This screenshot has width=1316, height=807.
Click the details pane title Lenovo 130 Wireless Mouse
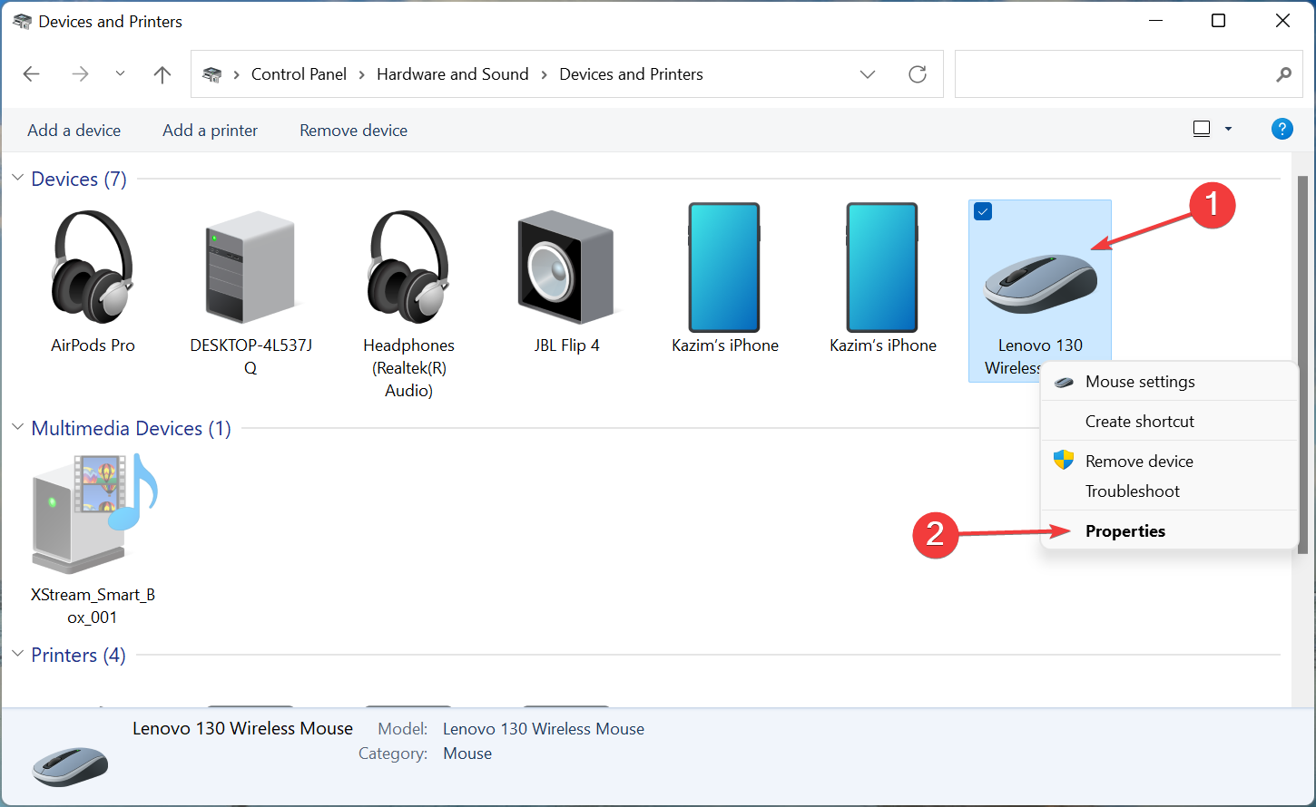click(243, 728)
